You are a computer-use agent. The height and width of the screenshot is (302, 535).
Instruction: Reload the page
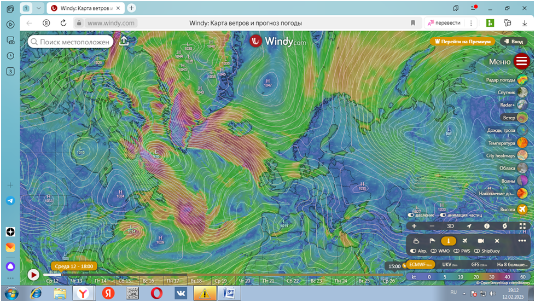[x=63, y=23]
